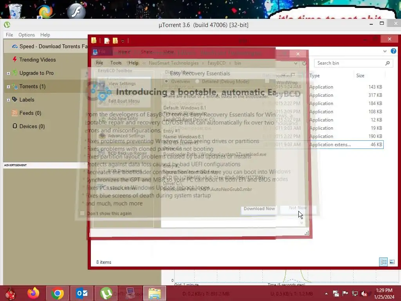Switch Explorer to large icons view
This screenshot has width=401, height=301.
tap(392, 262)
